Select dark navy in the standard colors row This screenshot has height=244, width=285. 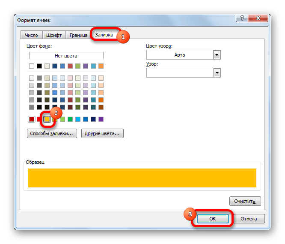93,119
